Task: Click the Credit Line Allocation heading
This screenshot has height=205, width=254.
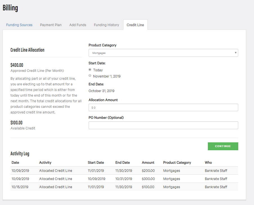Action: coord(27,50)
